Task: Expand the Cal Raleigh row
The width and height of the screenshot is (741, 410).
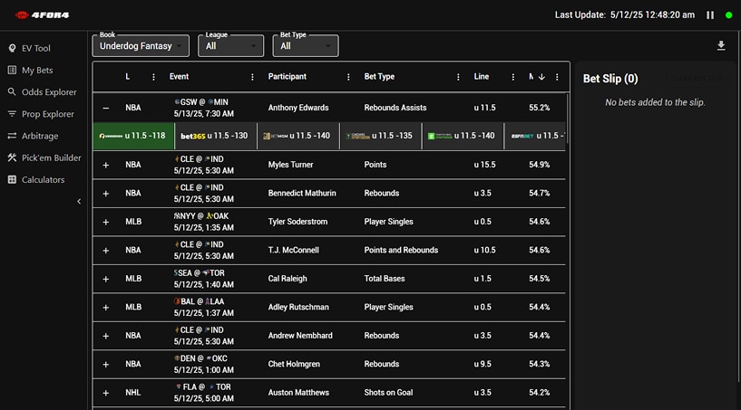Action: tap(106, 279)
